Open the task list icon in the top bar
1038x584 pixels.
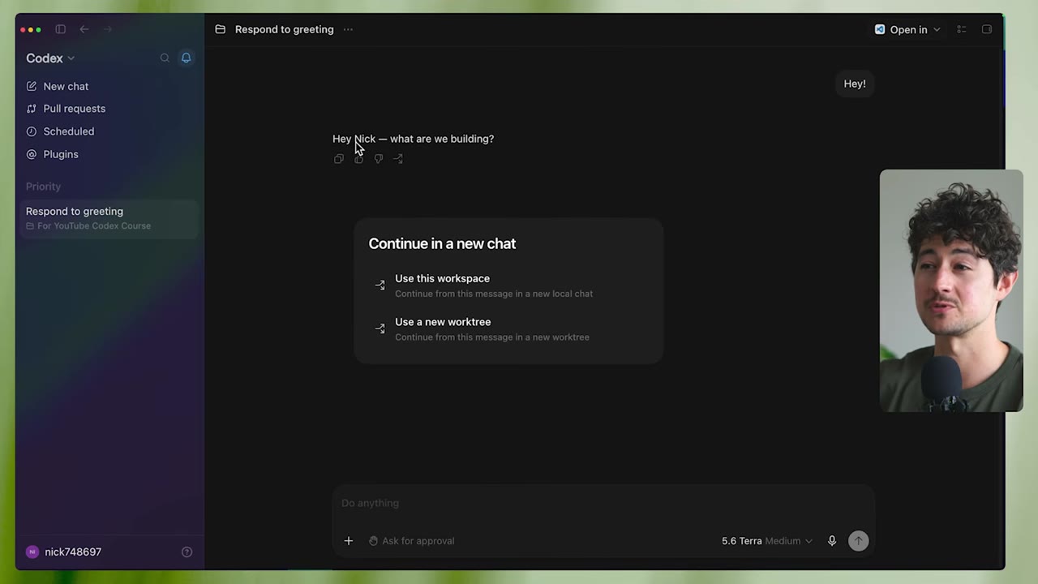(962, 29)
